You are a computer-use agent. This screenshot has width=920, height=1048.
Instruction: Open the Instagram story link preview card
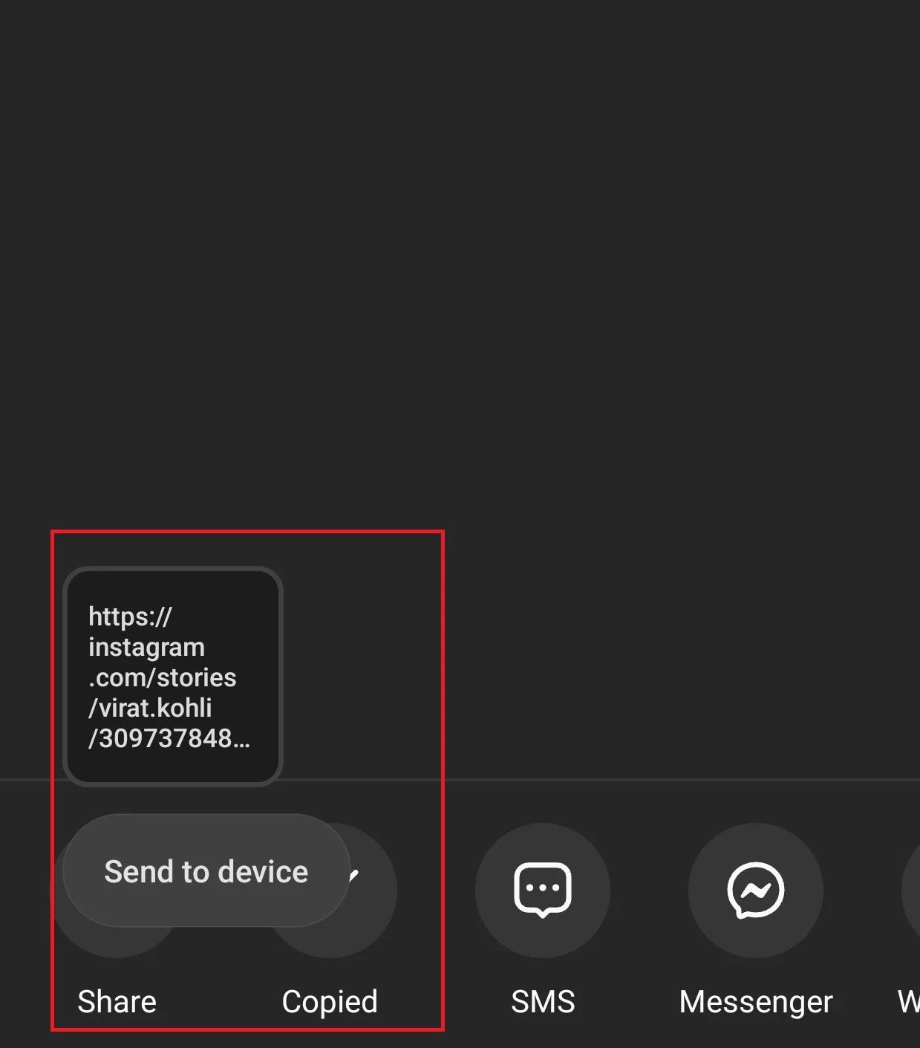(x=173, y=676)
